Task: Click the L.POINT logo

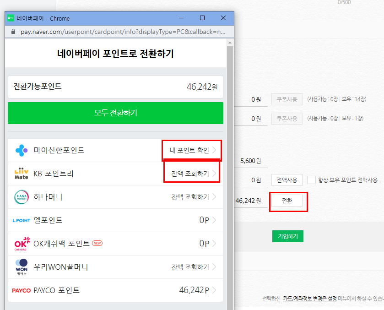Action: point(22,220)
